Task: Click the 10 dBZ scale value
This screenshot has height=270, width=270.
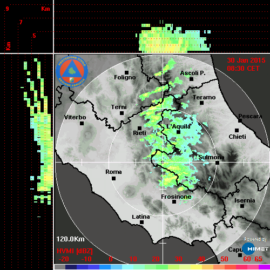Action: [133, 259]
